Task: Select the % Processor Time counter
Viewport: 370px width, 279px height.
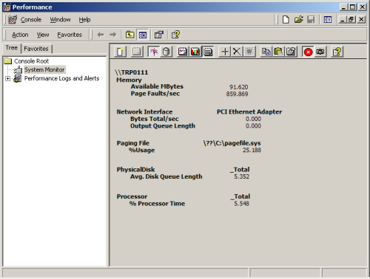Action: click(x=157, y=204)
